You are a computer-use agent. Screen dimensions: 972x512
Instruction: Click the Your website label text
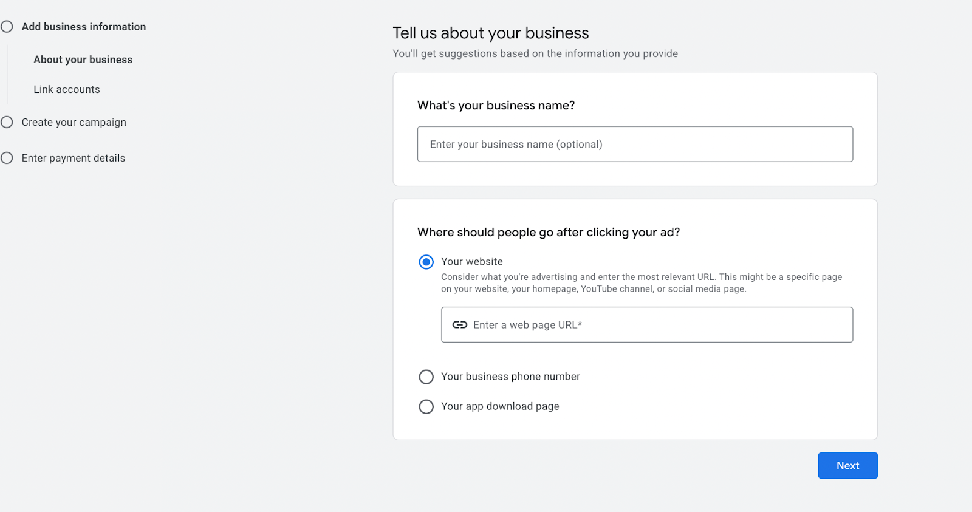(x=472, y=261)
